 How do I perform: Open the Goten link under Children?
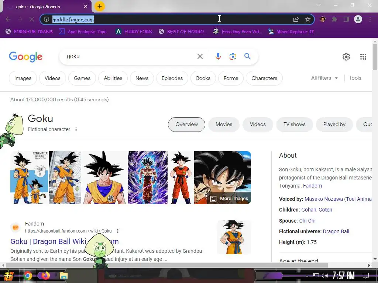[x=325, y=210]
